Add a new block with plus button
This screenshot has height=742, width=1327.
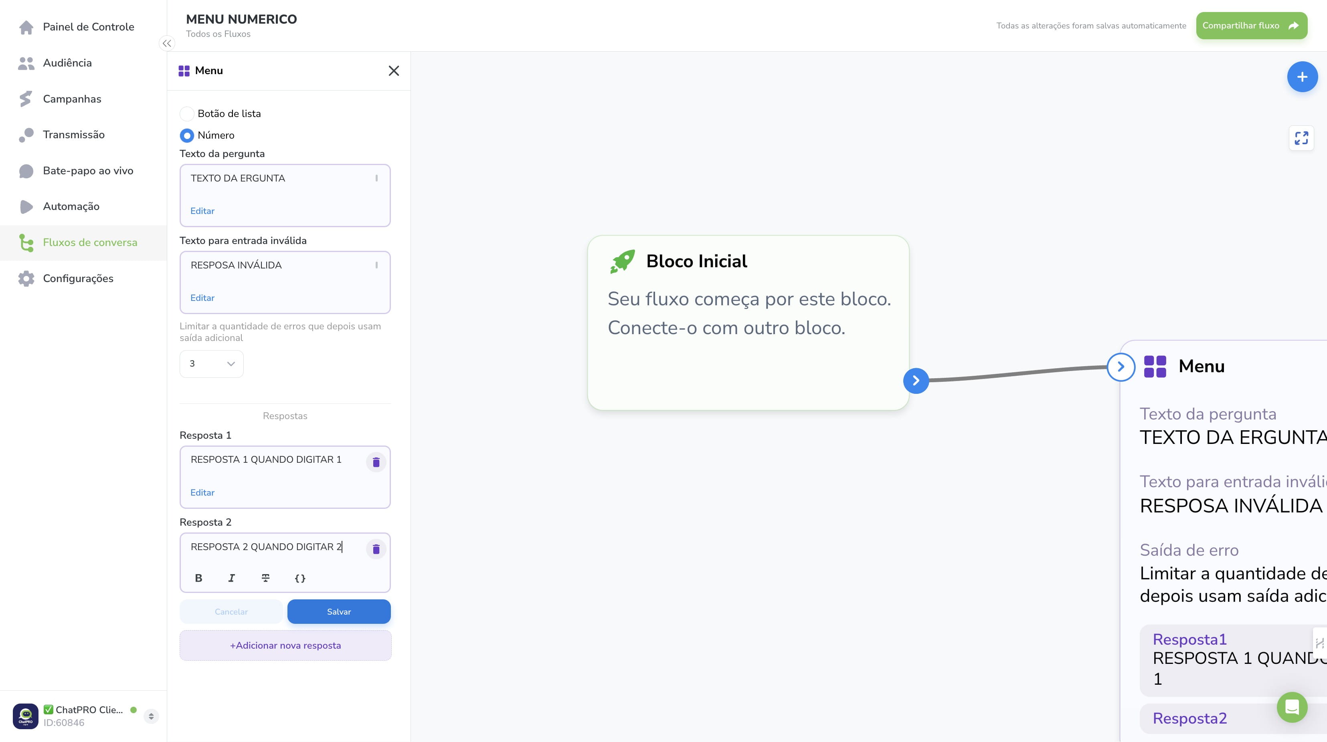(x=1302, y=77)
